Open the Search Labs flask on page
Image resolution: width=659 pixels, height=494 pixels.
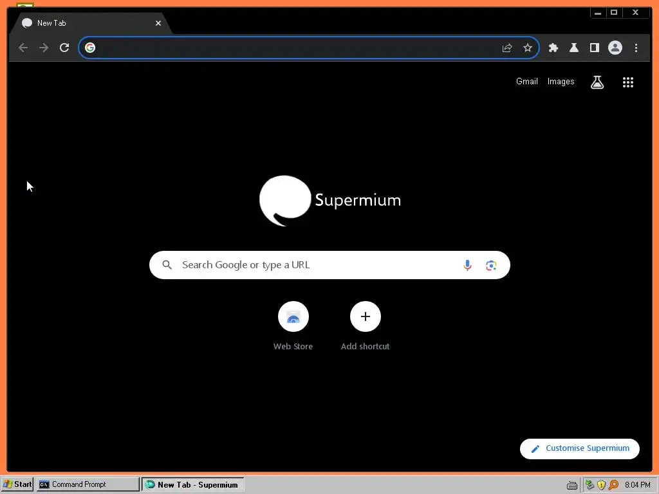click(x=597, y=82)
